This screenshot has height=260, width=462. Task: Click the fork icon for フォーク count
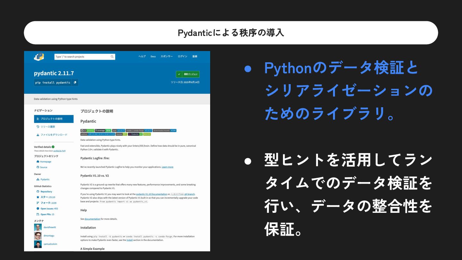click(x=38, y=203)
